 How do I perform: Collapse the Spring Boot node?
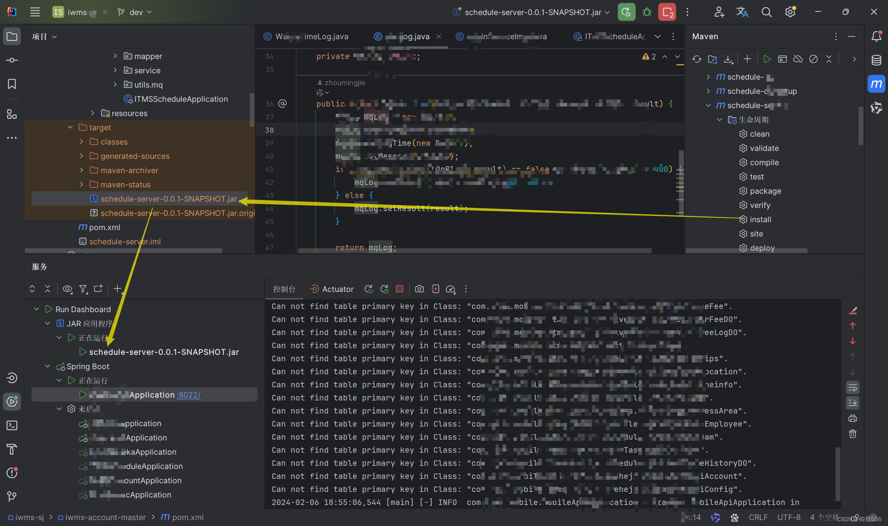point(48,366)
